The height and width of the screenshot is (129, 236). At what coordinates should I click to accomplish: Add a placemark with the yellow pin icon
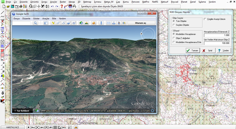pyautogui.click(x=53, y=23)
